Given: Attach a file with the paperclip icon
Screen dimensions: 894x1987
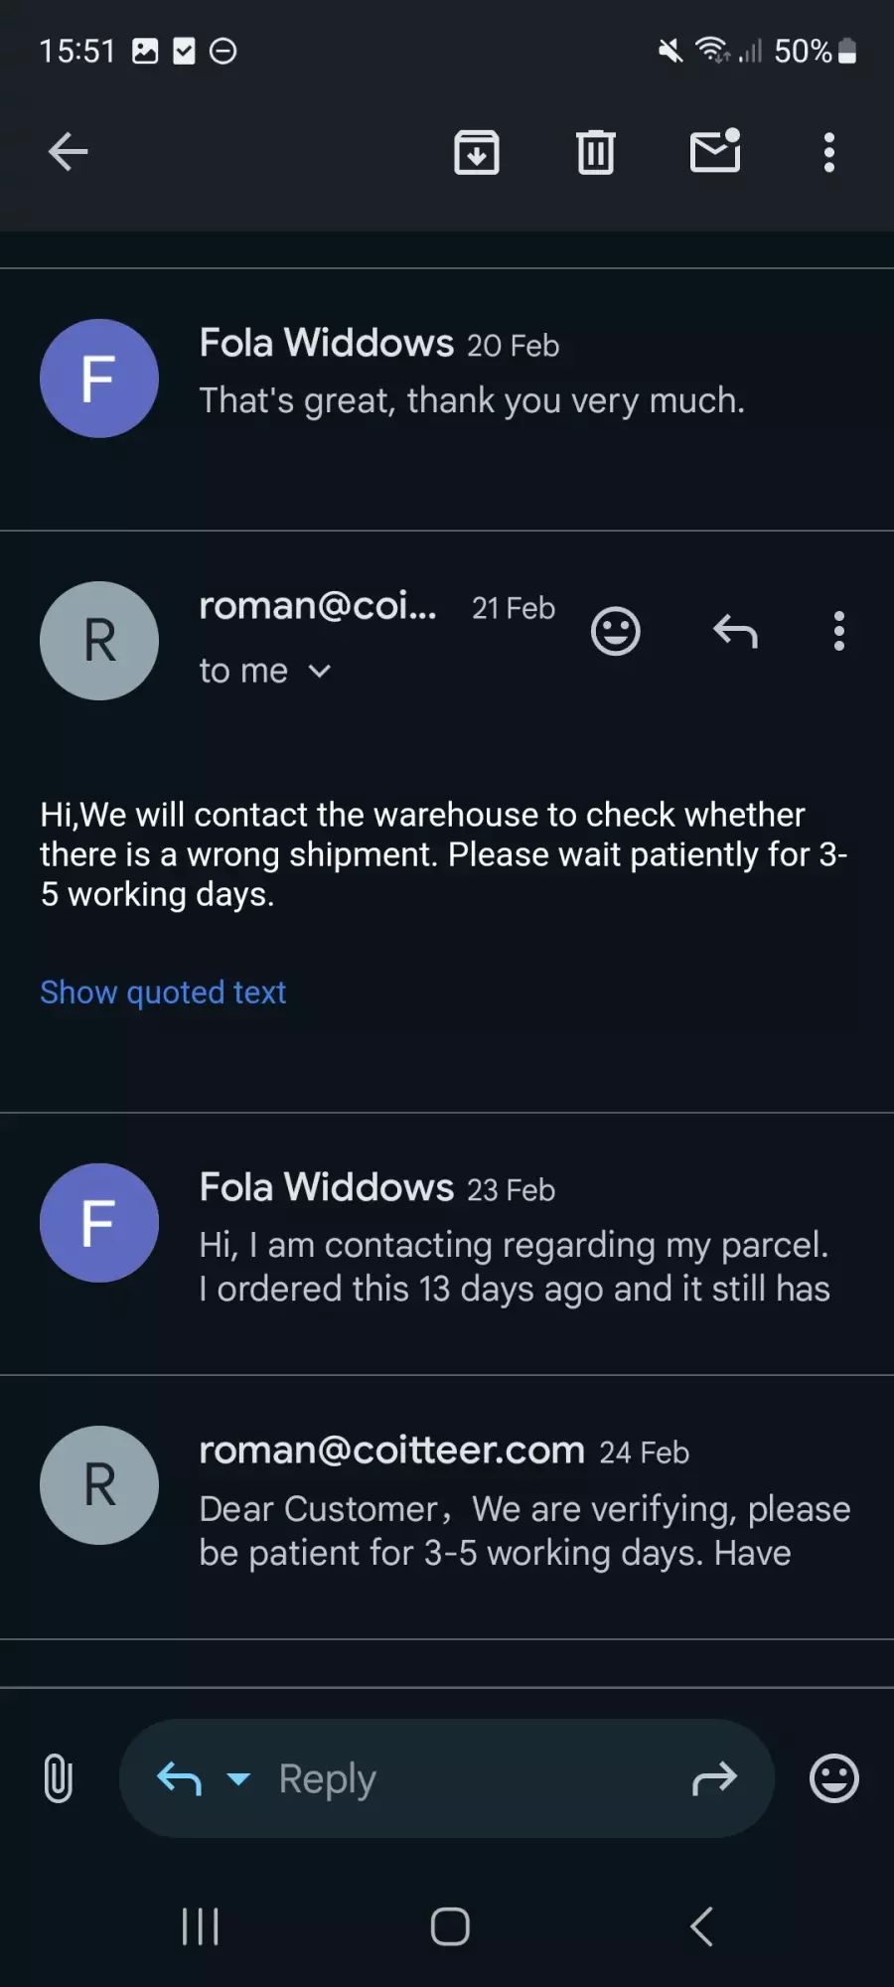Looking at the screenshot, I should [x=59, y=1778].
